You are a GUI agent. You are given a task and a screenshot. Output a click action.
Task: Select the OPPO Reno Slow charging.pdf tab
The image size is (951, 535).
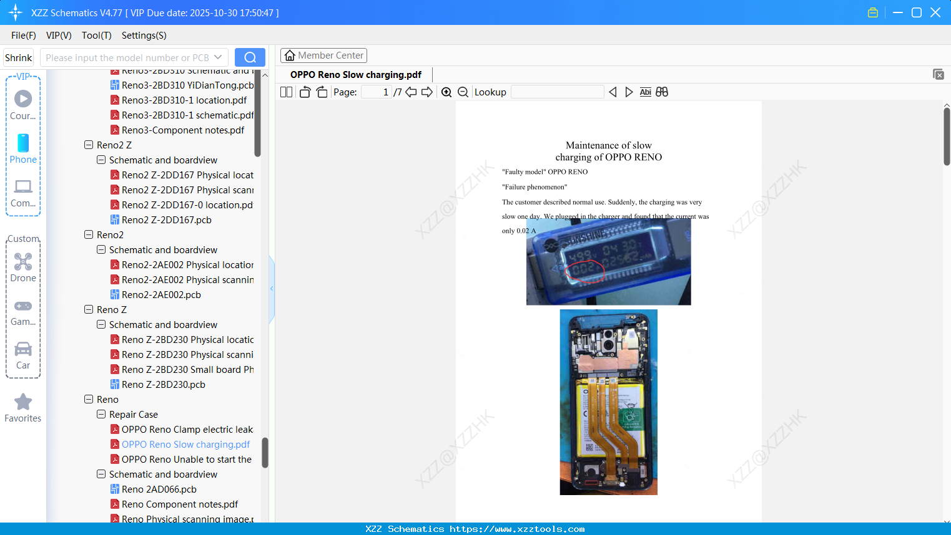coord(356,75)
